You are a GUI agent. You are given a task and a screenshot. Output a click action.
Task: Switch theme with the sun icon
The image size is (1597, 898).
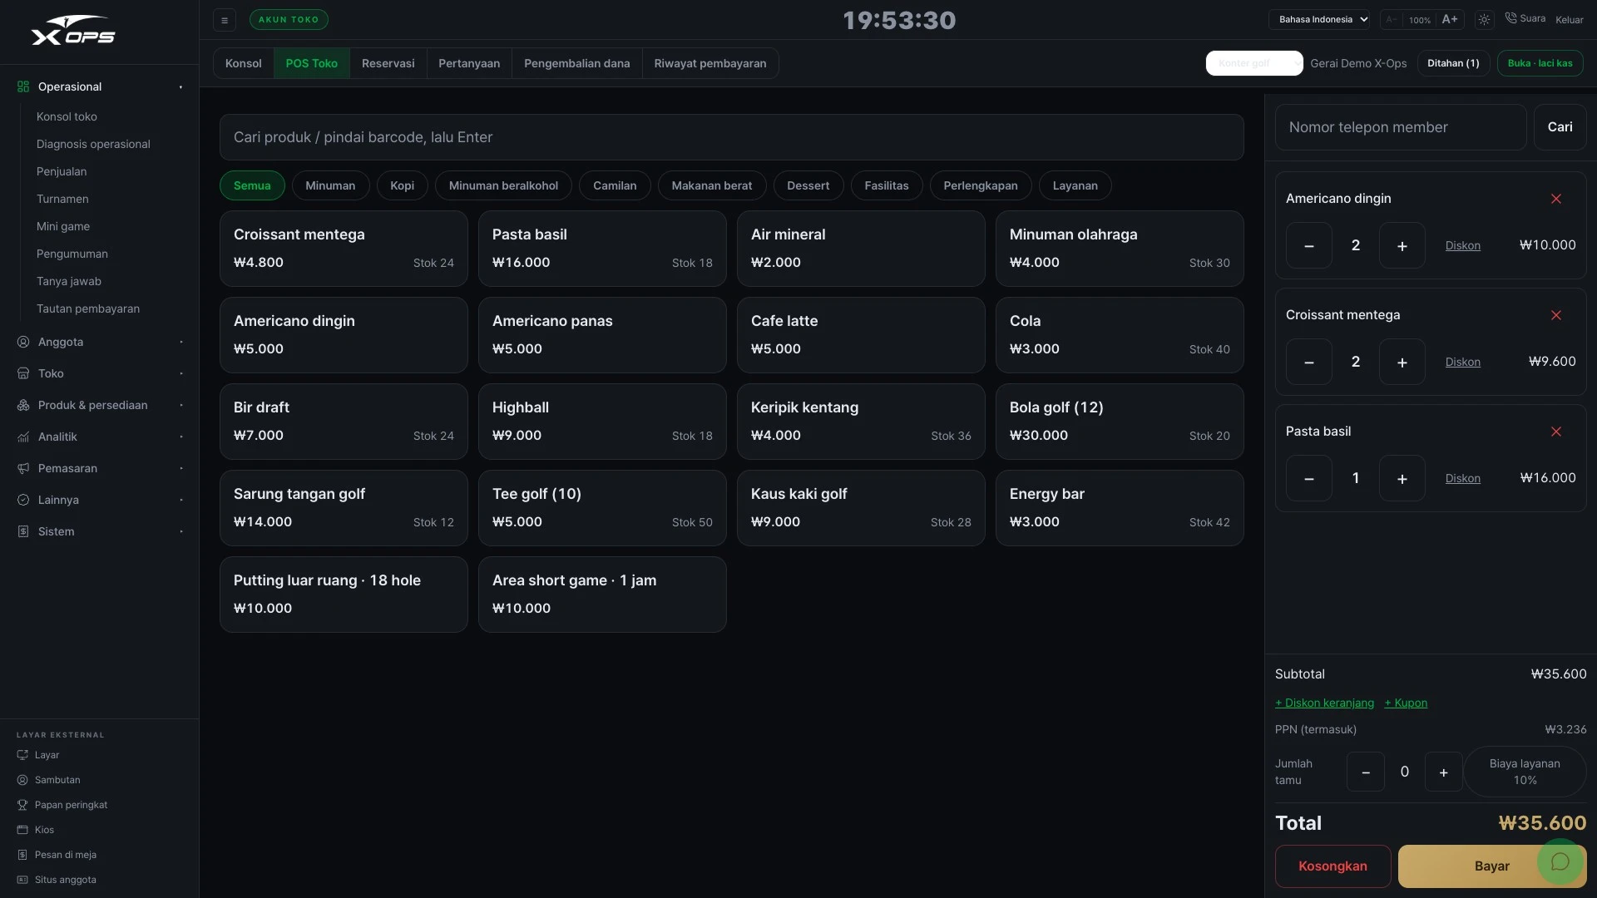[1484, 19]
